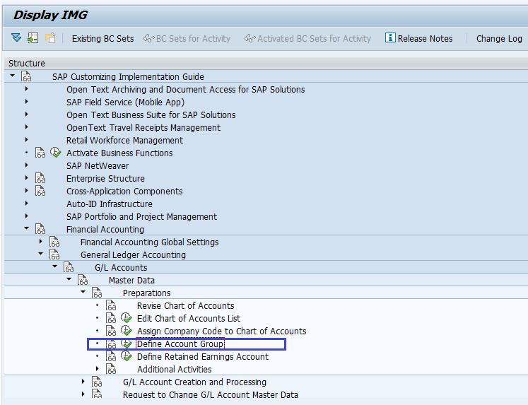Viewport: 528px width, 405px height.
Task: Expand Retail Workforce Management node
Action: click(x=27, y=140)
